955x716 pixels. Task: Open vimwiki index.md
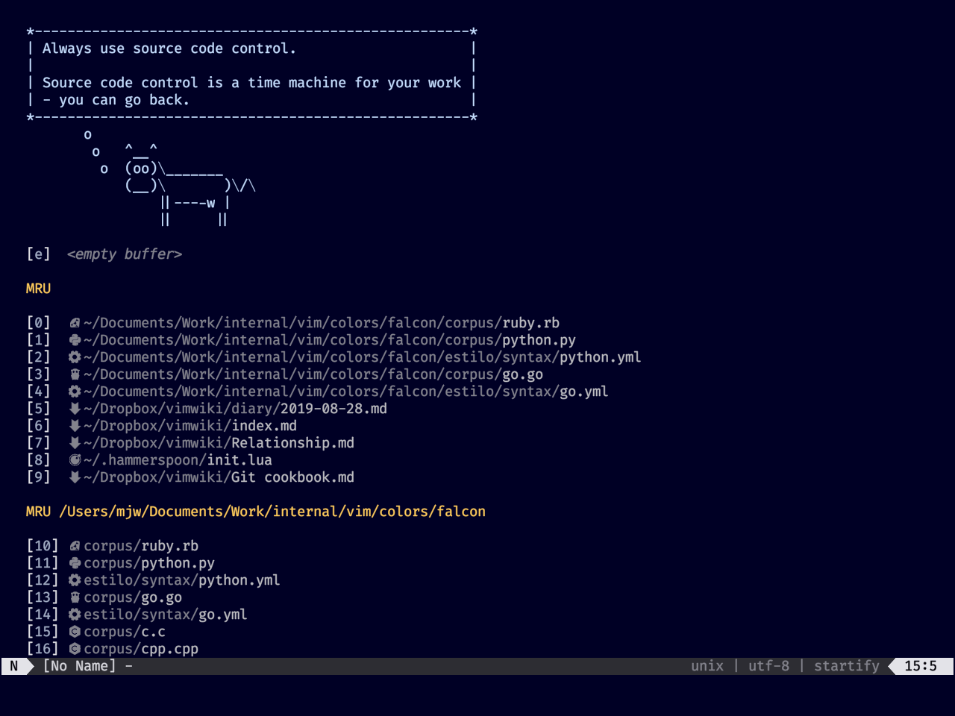[x=190, y=426]
